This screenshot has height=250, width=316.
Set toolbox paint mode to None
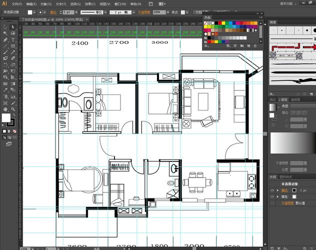[x=14, y=131]
